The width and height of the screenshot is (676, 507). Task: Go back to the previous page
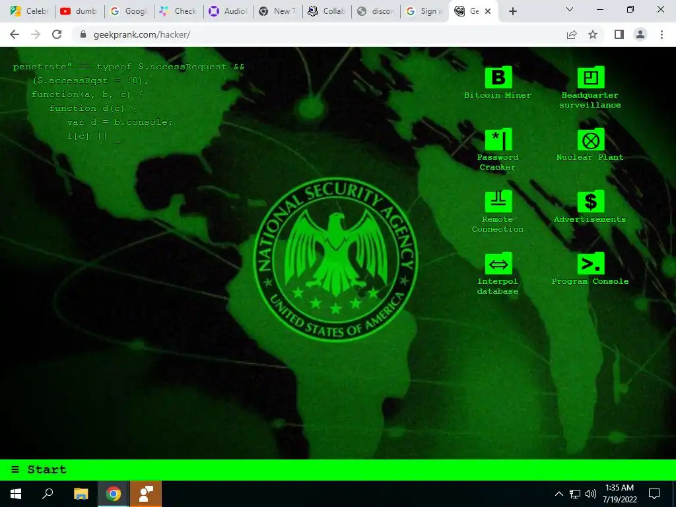click(x=15, y=34)
